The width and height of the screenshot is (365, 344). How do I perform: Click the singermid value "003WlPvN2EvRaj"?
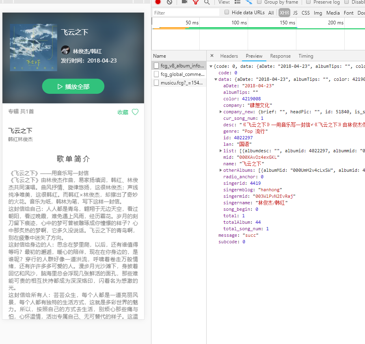click(274, 196)
